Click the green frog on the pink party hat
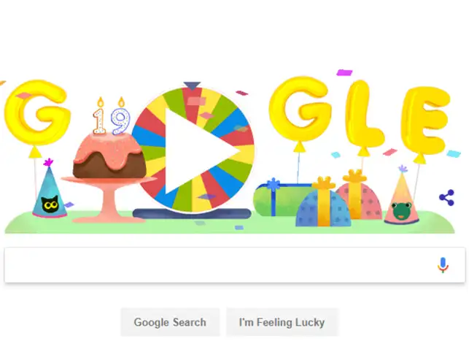The height and width of the screenshot is (352, 469). [x=402, y=210]
